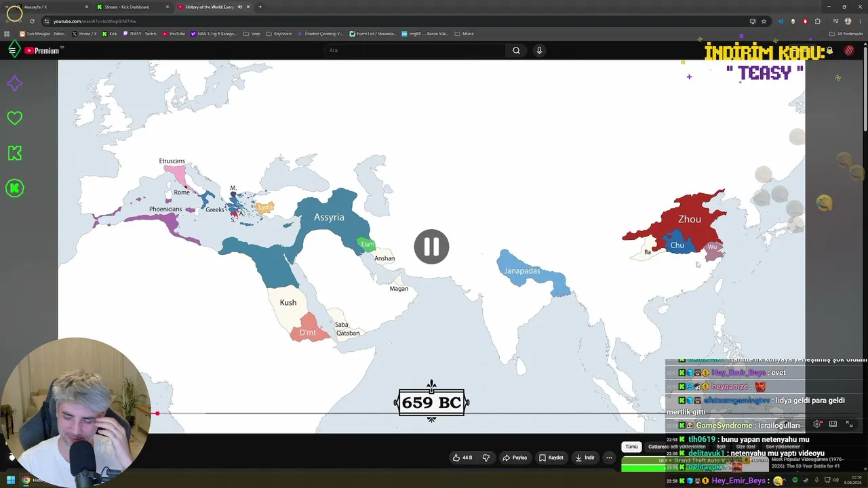This screenshot has width=868, height=488.
Task: Click the Janapadas label on the map
Action: [x=522, y=271]
